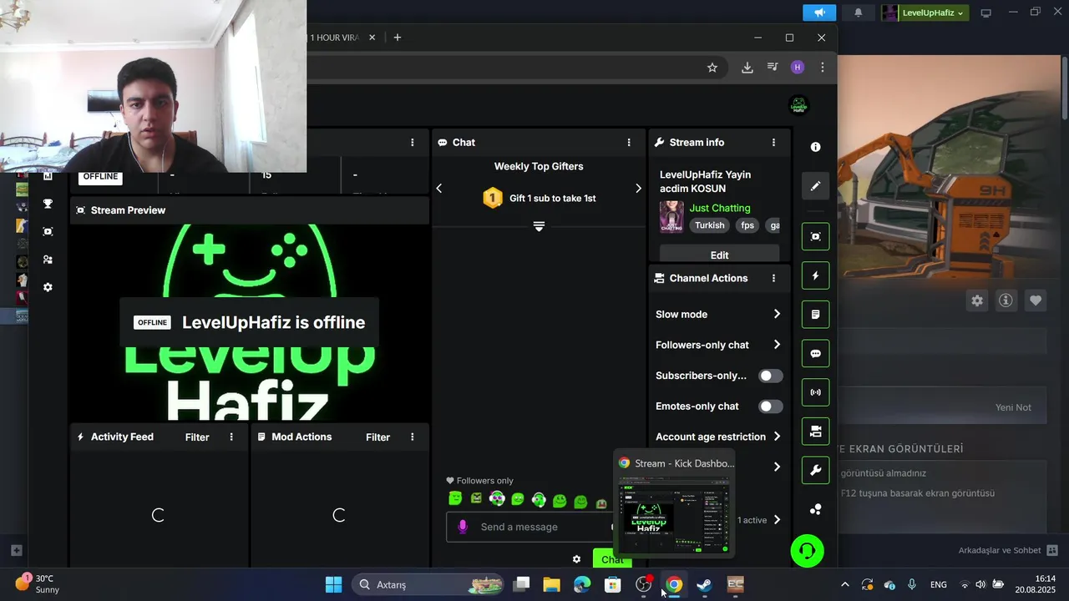
Task: Click the LevelUpHafiz avatar in Kick header
Action: point(799,105)
